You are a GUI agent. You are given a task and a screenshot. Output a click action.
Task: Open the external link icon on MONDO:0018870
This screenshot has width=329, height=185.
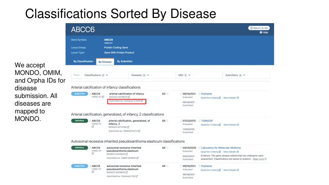129,97
